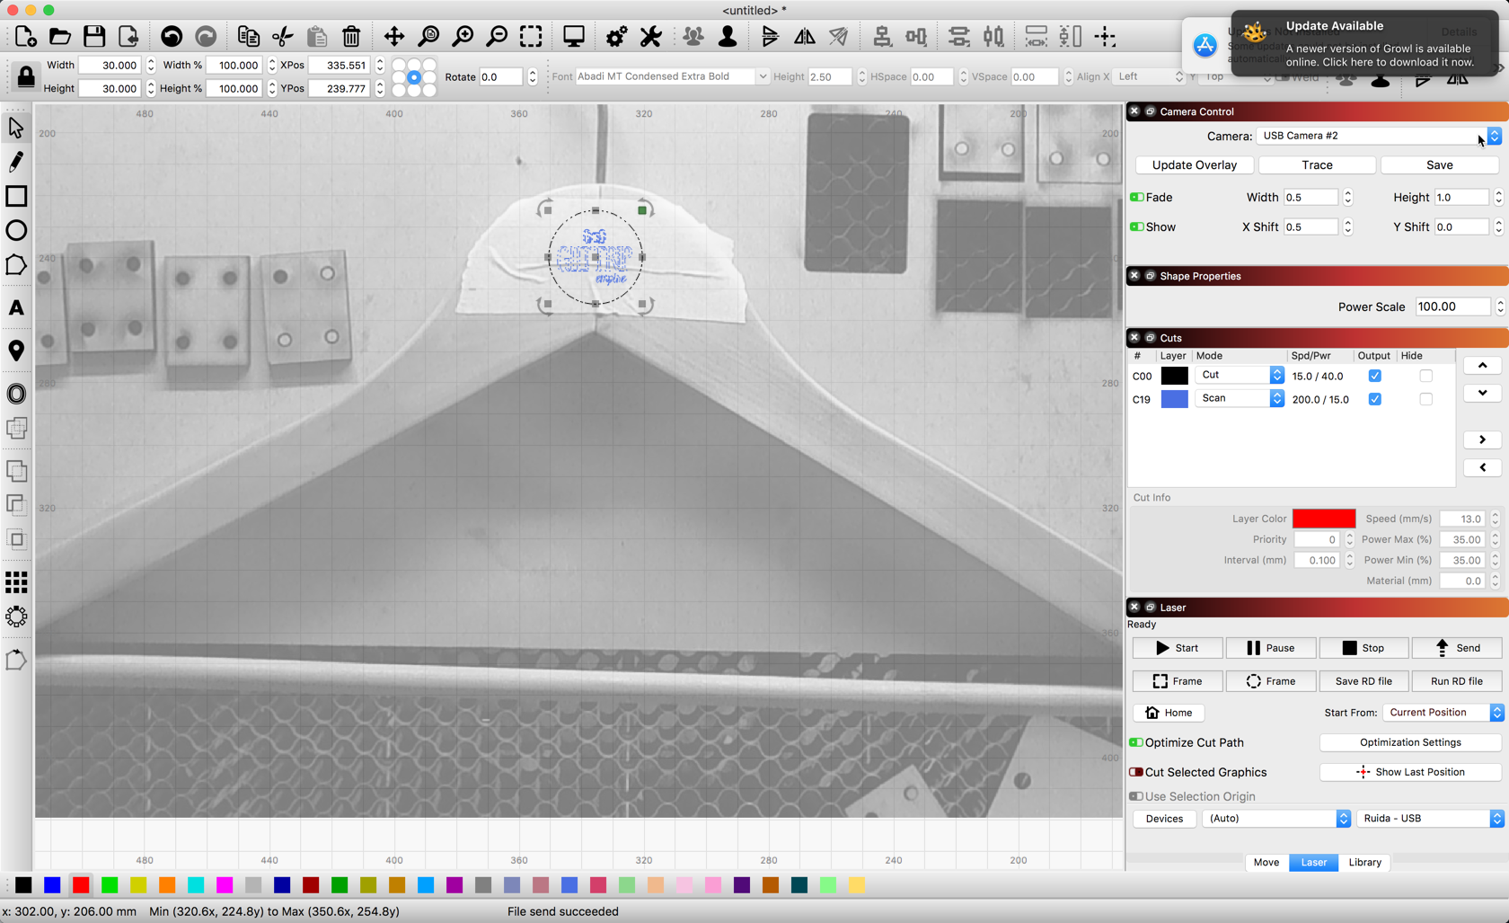Select the Position Laser marker tool
This screenshot has width=1509, height=923.
tap(16, 351)
